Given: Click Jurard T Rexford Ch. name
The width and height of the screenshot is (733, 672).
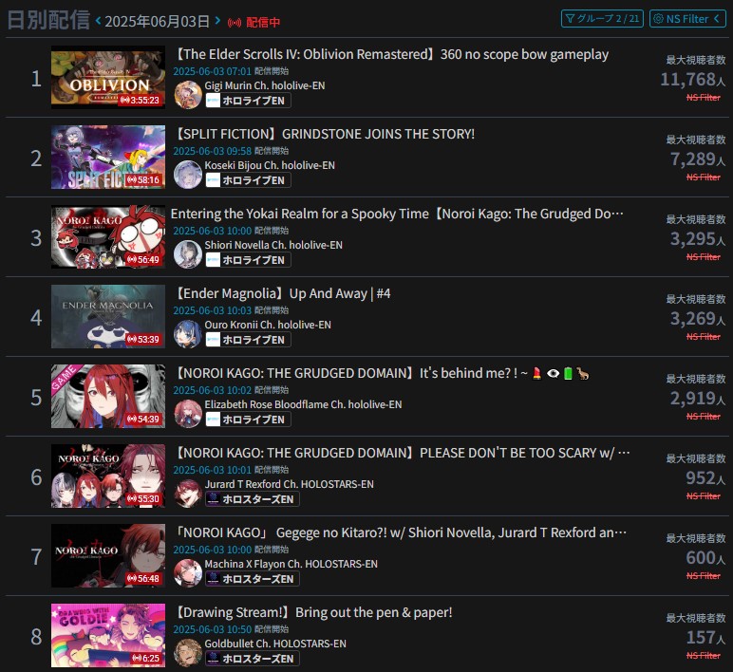Looking at the screenshot, I should (289, 484).
